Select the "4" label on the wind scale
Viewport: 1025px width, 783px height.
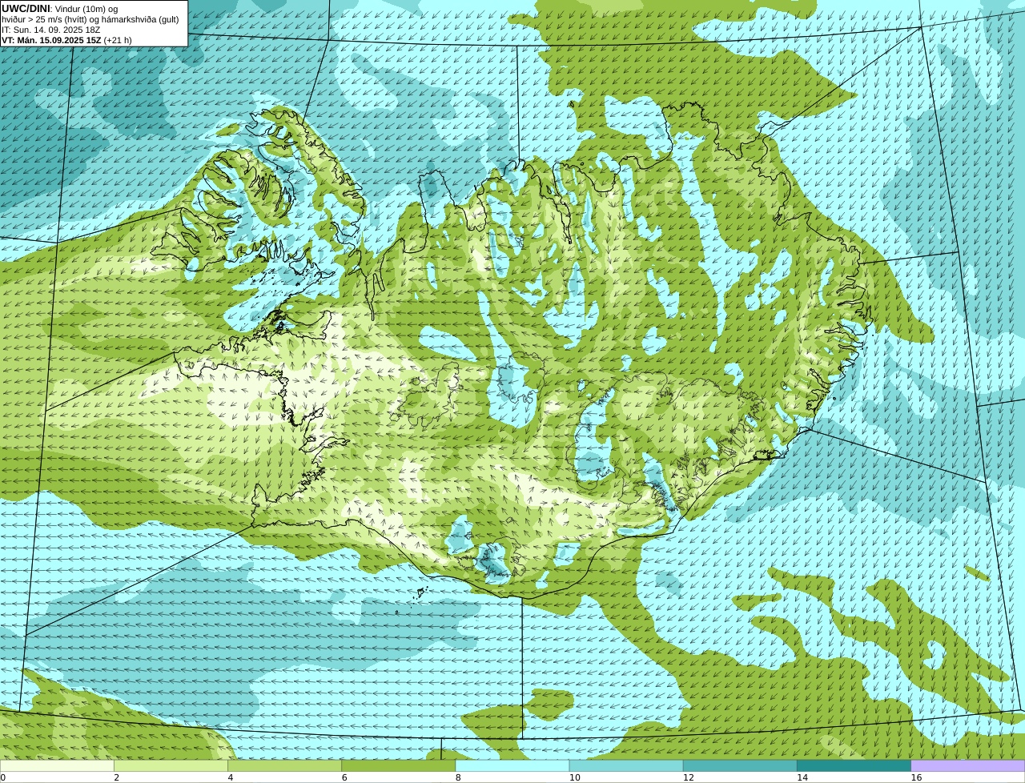[231, 777]
